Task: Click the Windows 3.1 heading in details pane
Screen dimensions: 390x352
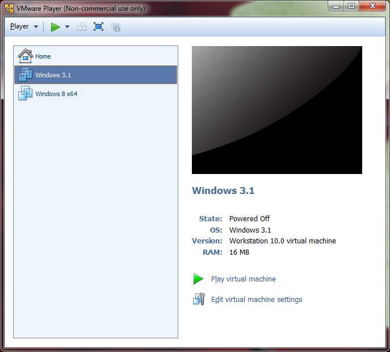Action: click(223, 191)
